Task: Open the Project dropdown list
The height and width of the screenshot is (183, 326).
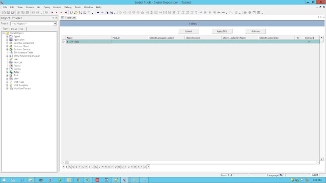Action: pyautogui.click(x=55, y=24)
